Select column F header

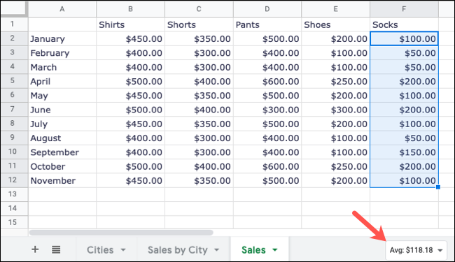(x=404, y=9)
